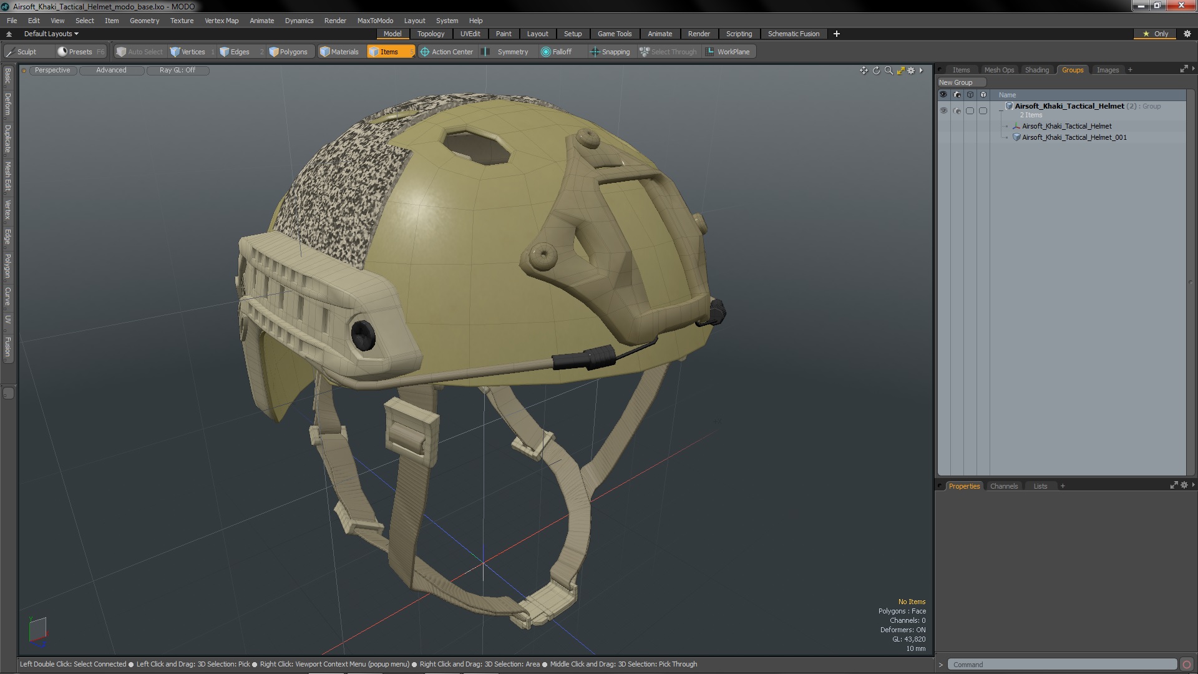1198x674 pixels.
Task: Click the viewport pan (move) icon
Action: [864, 71]
